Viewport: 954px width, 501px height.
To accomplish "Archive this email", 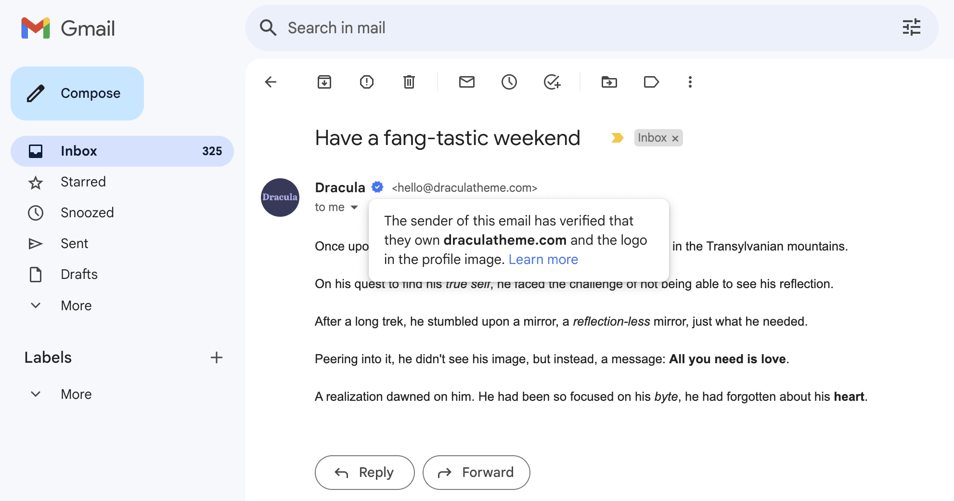I will tap(324, 82).
